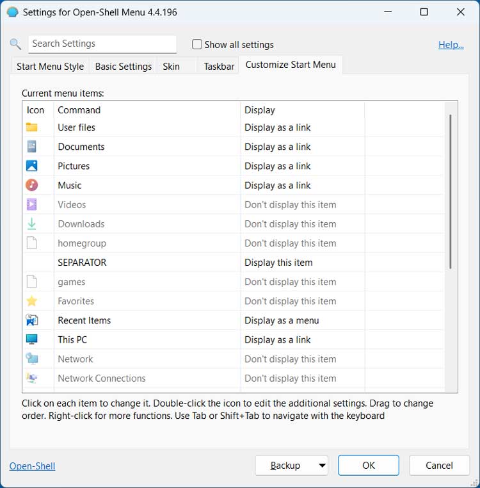Image resolution: width=480 pixels, height=488 pixels.
Task: Click the User files folder icon
Action: [x=32, y=127]
